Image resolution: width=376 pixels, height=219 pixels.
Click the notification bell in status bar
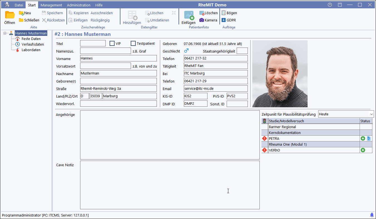[372, 215]
